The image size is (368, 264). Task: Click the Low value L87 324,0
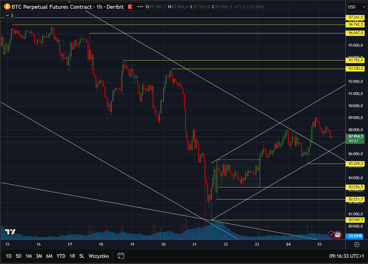point(200,6)
